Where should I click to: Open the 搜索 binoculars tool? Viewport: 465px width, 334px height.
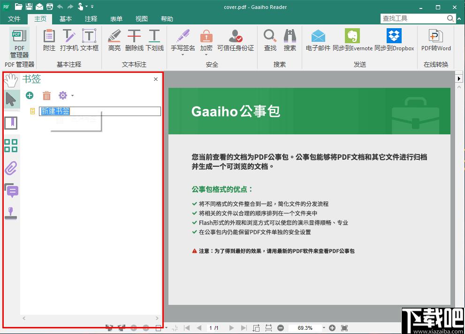(x=290, y=40)
